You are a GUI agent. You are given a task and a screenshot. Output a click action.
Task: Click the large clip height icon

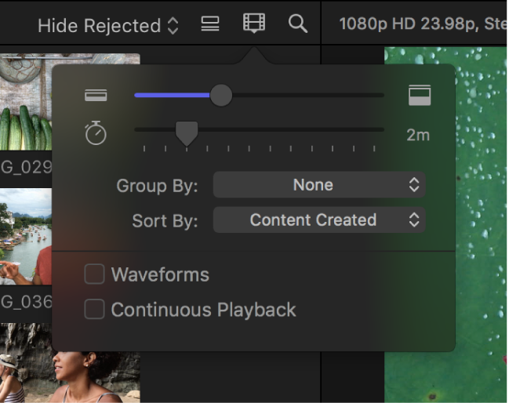[420, 96]
